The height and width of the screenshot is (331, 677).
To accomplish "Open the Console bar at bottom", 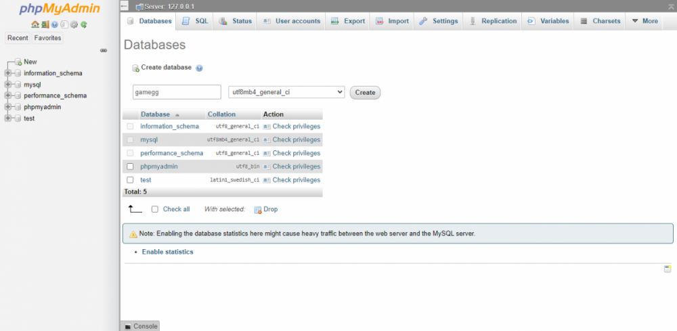I will [140, 326].
